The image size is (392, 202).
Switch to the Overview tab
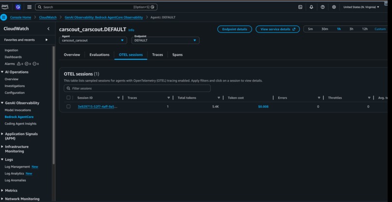[72, 55]
